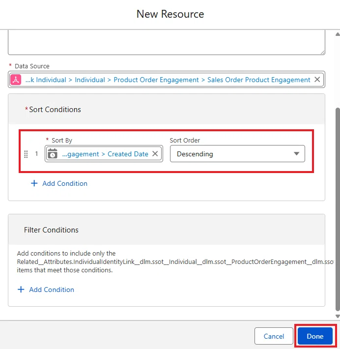Click the 'New Resource' dialog title
Screen dimensions: 340x349
(x=170, y=14)
